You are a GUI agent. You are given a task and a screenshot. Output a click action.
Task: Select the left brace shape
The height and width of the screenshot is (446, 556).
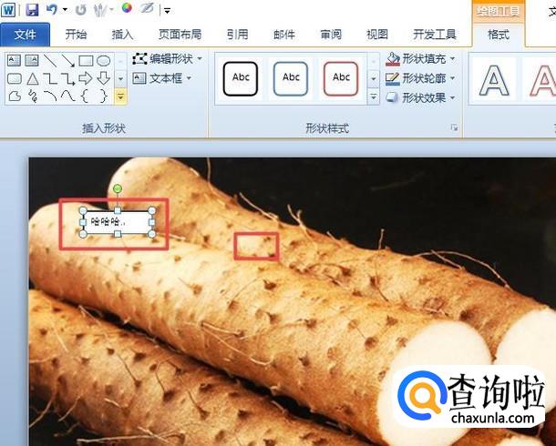pos(85,96)
